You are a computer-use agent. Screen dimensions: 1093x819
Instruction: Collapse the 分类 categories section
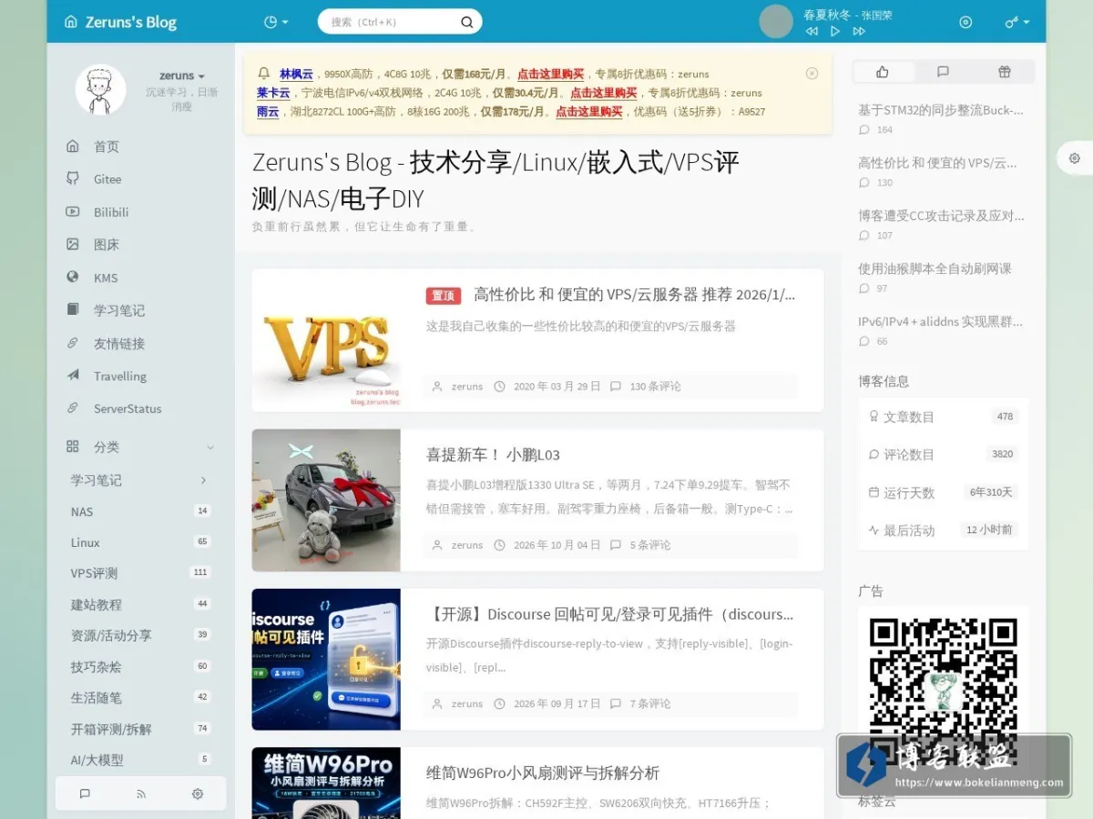[210, 447]
